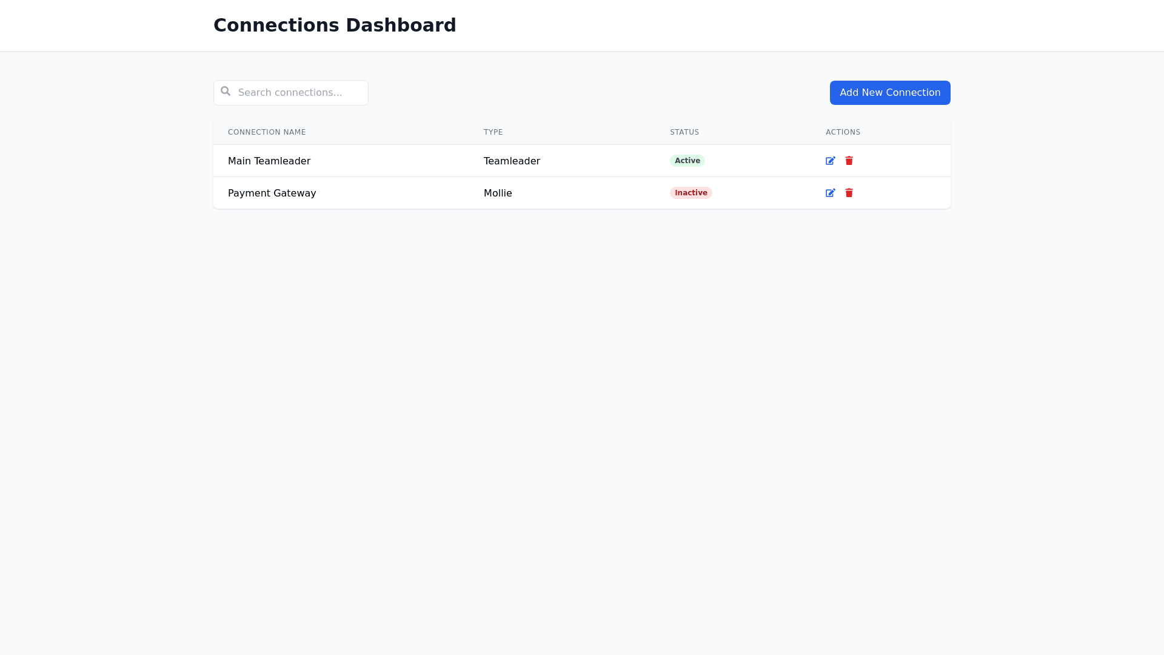The width and height of the screenshot is (1164, 655).
Task: Click the Inactive status badge
Action: click(x=691, y=193)
